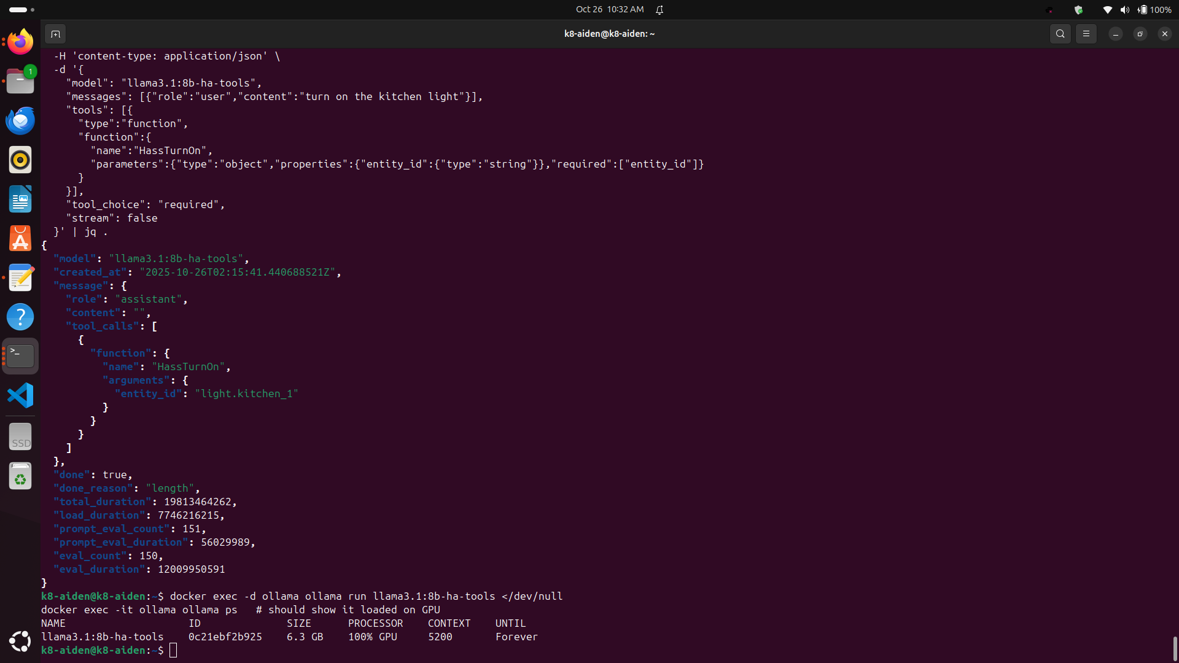Viewport: 1179px width, 663px height.
Task: Toggle the notification bell indicator
Action: [660, 9]
